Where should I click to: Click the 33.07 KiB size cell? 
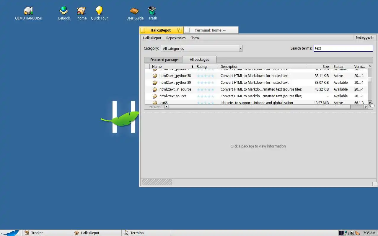(322, 83)
